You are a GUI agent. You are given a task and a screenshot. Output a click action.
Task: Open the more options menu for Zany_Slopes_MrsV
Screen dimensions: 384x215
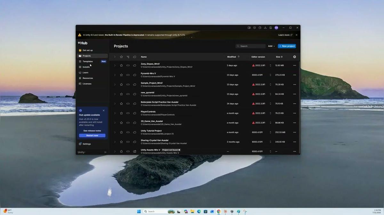click(x=295, y=65)
